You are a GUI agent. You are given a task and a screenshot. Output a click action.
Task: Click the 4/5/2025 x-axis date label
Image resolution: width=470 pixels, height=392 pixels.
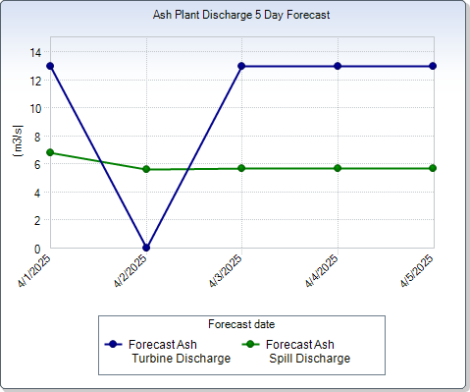pyautogui.click(x=417, y=271)
